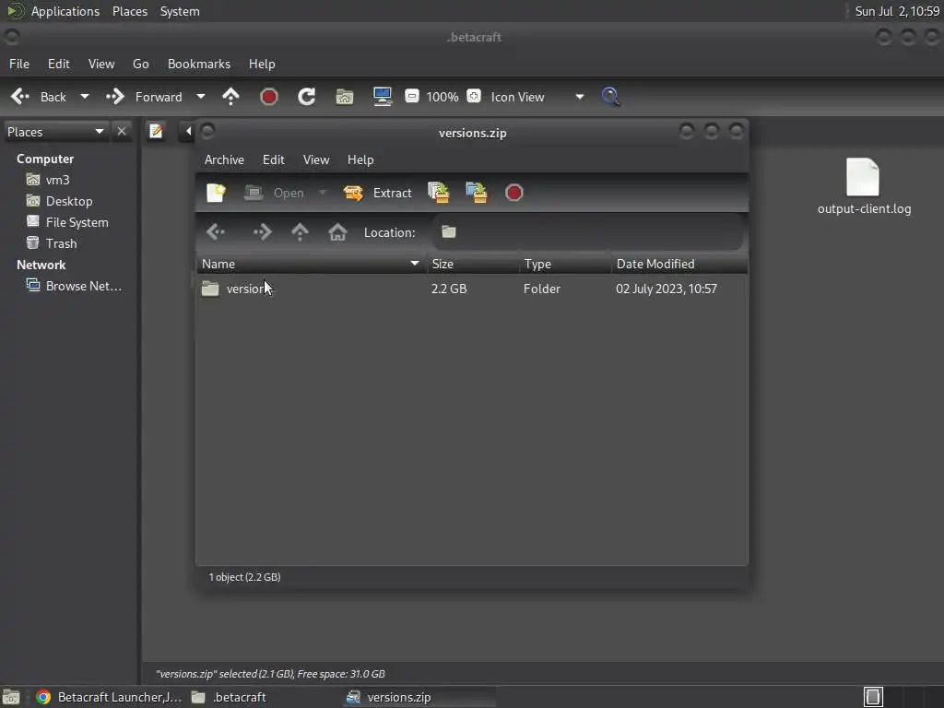Screen dimensions: 944x708
Task: Add files to archive icon
Action: click(438, 193)
